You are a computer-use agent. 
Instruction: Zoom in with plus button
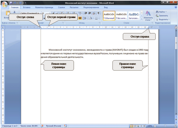(176, 126)
